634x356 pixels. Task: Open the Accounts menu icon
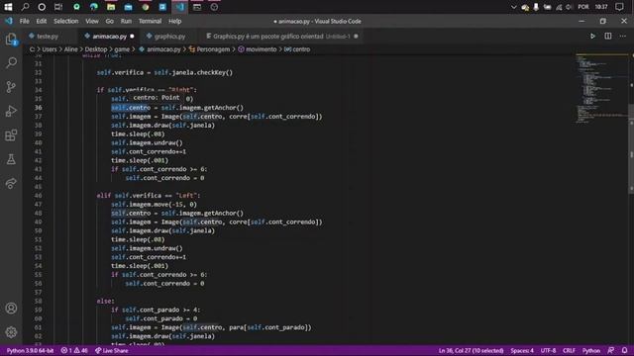point(11,309)
